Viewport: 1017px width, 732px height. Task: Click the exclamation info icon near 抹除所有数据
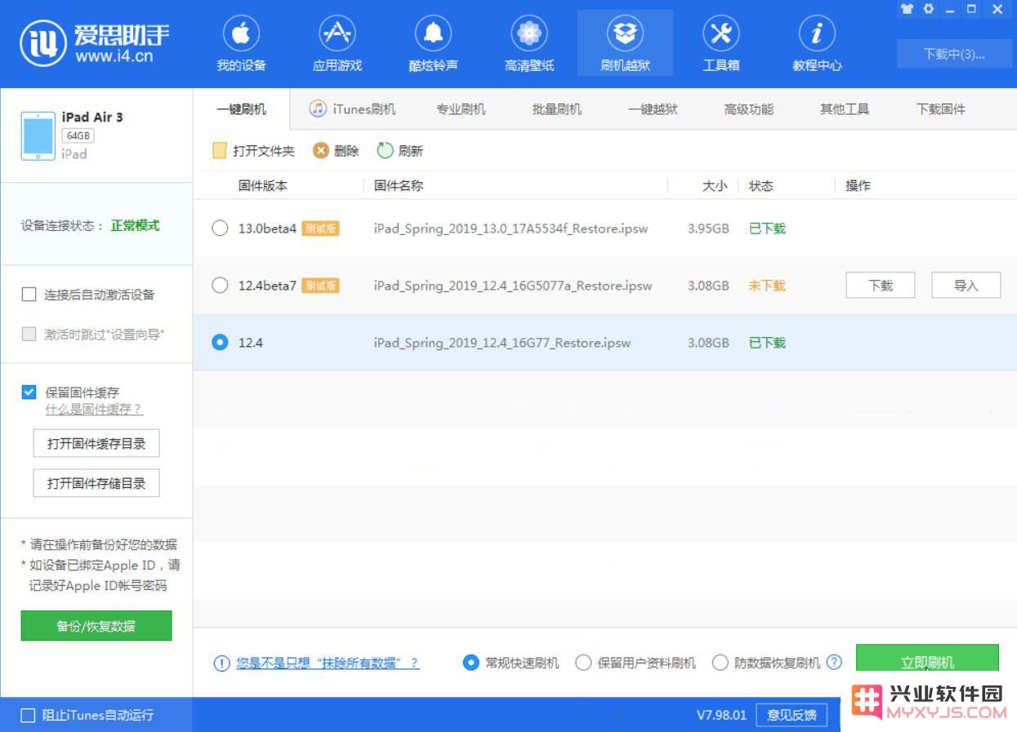(221, 663)
